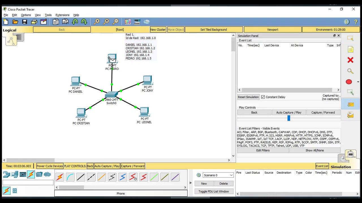Open the Scenario 0 dropdown
362x203 pixels.
(x=218, y=175)
